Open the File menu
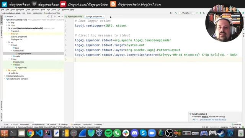245x138 pixels. click(2, 10)
